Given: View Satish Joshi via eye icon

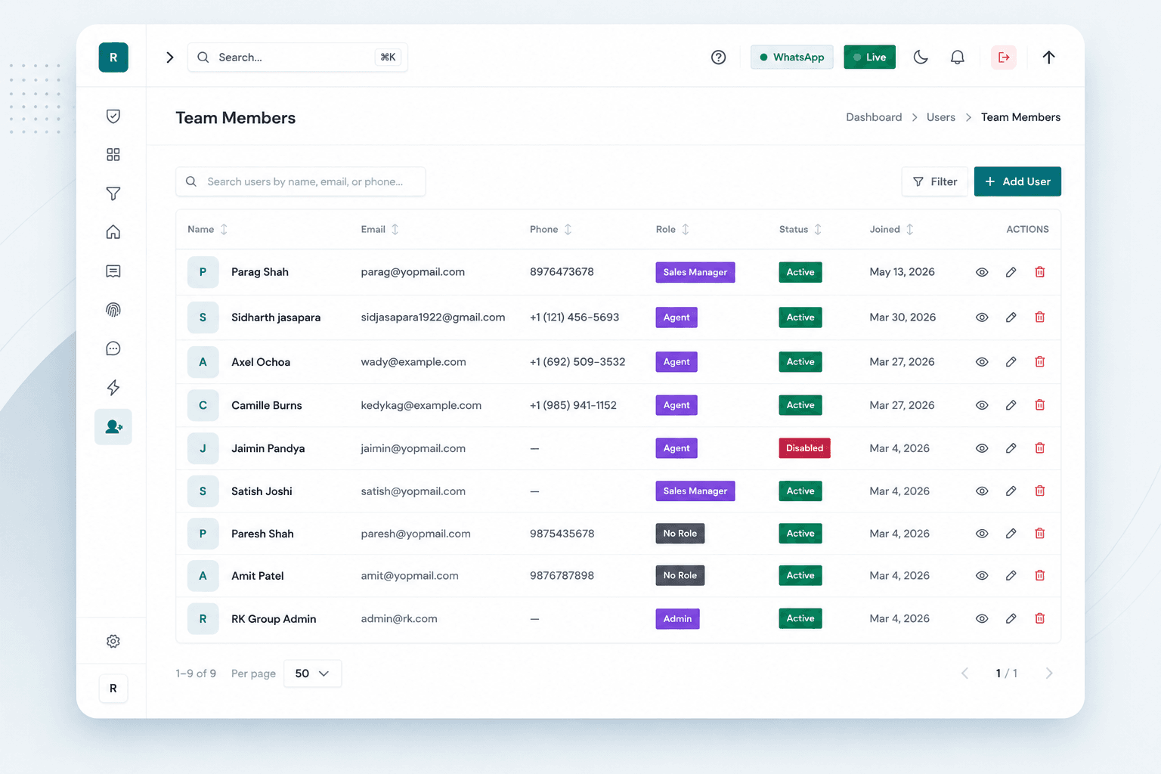Looking at the screenshot, I should [x=982, y=491].
